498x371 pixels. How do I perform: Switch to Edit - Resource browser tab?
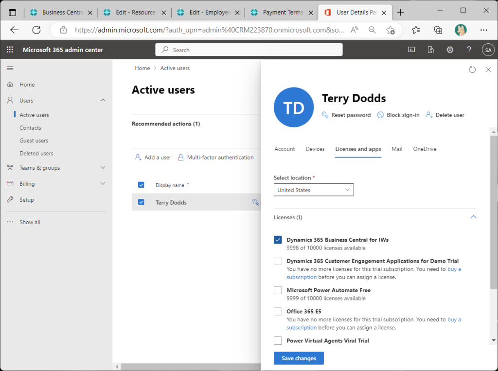point(134,12)
